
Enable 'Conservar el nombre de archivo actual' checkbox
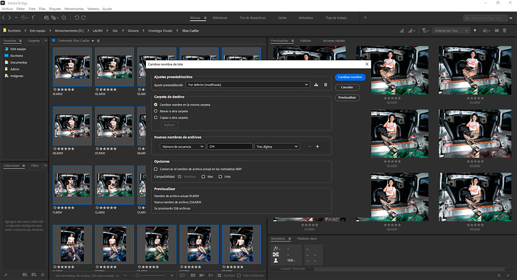tap(156, 169)
